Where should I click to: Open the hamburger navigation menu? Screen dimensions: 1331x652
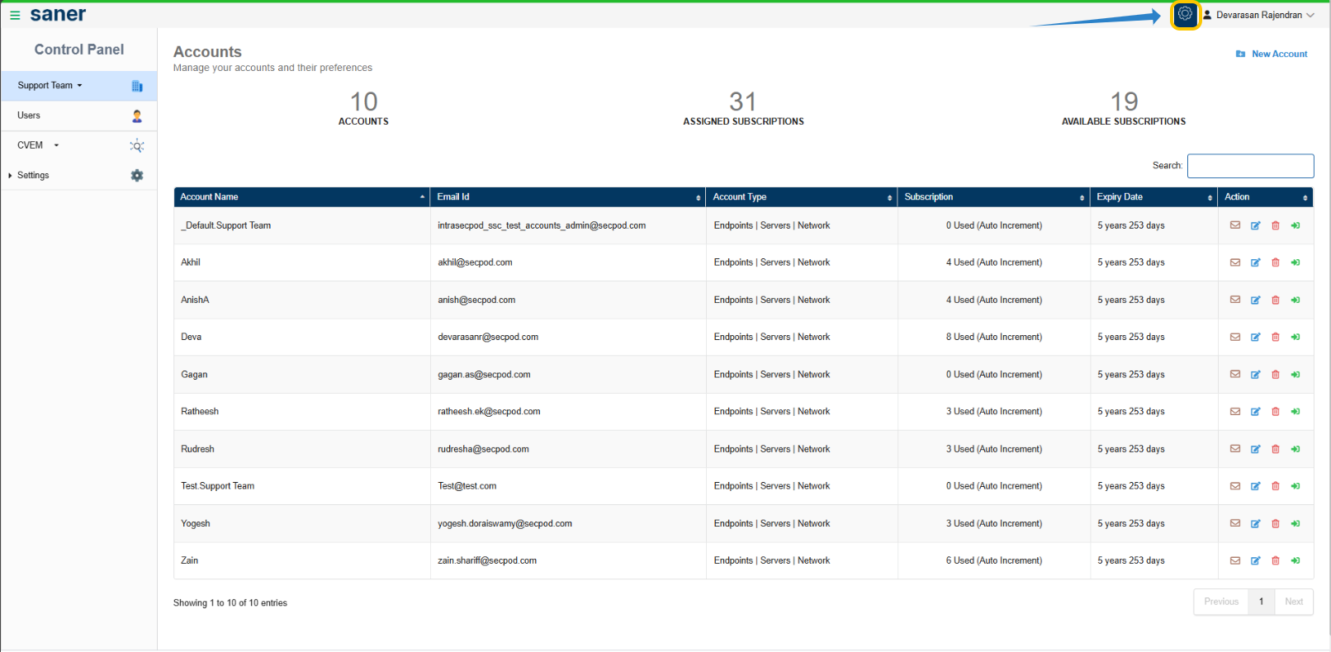pyautogui.click(x=15, y=16)
